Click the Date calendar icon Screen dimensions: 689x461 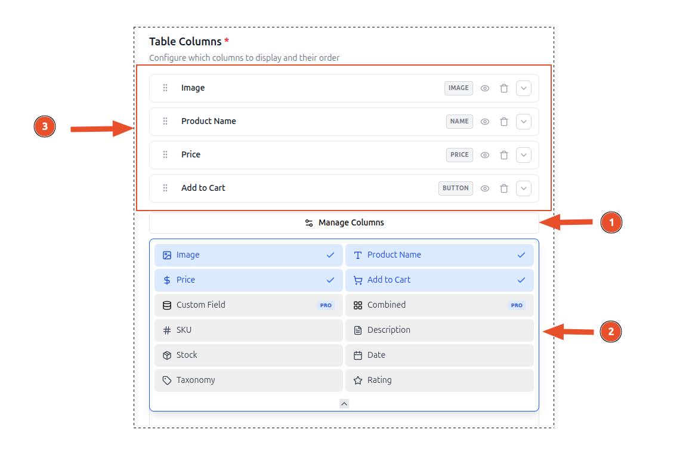357,355
